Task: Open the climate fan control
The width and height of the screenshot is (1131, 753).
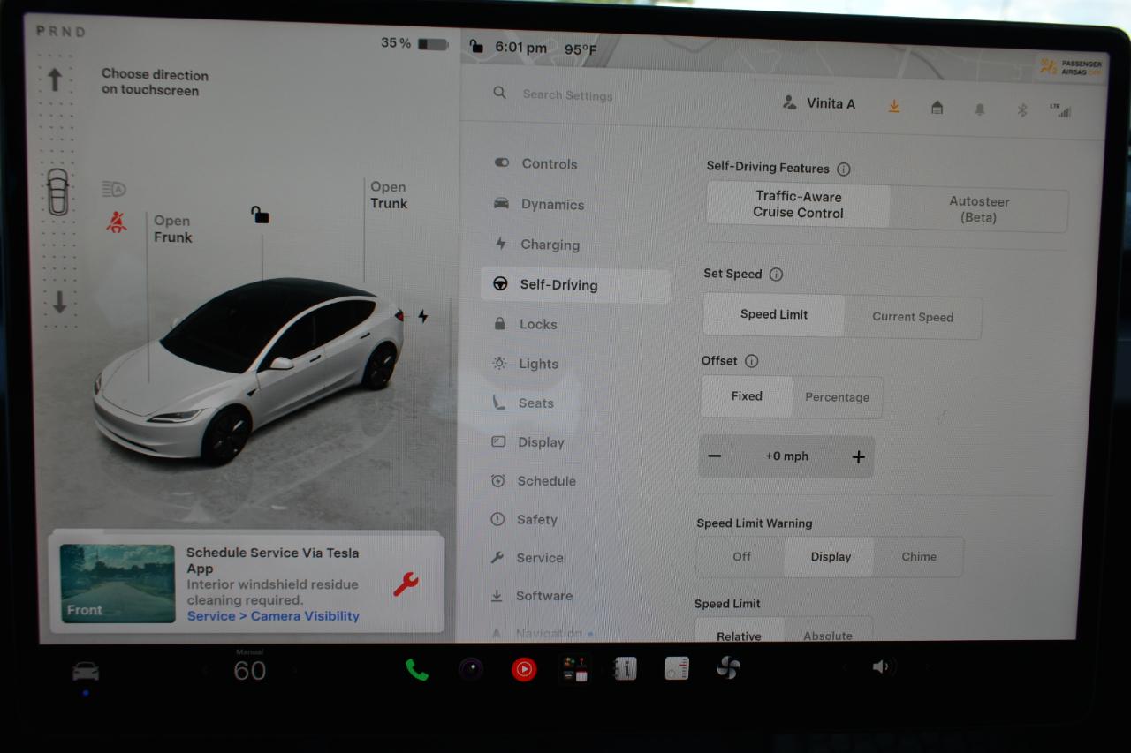Action: tap(728, 668)
